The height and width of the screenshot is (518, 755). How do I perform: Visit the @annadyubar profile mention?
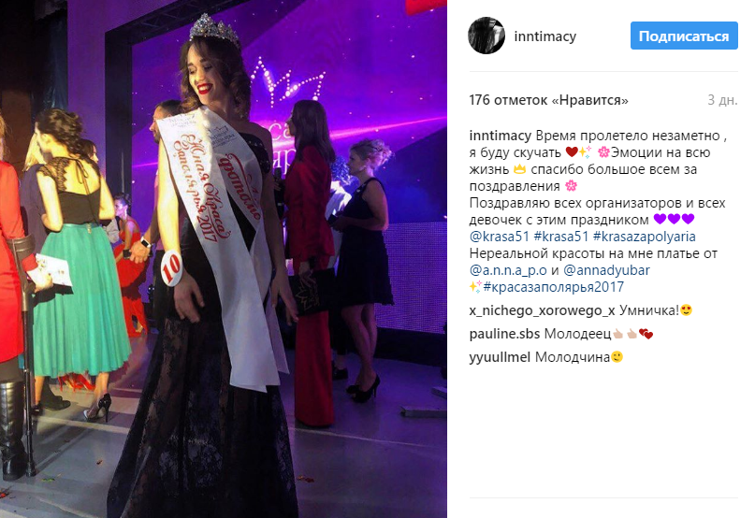point(606,270)
